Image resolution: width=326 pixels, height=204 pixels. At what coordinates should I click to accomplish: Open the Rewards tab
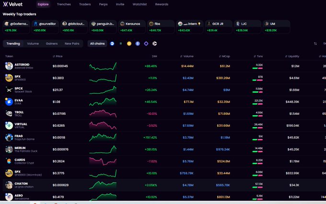(162, 4)
